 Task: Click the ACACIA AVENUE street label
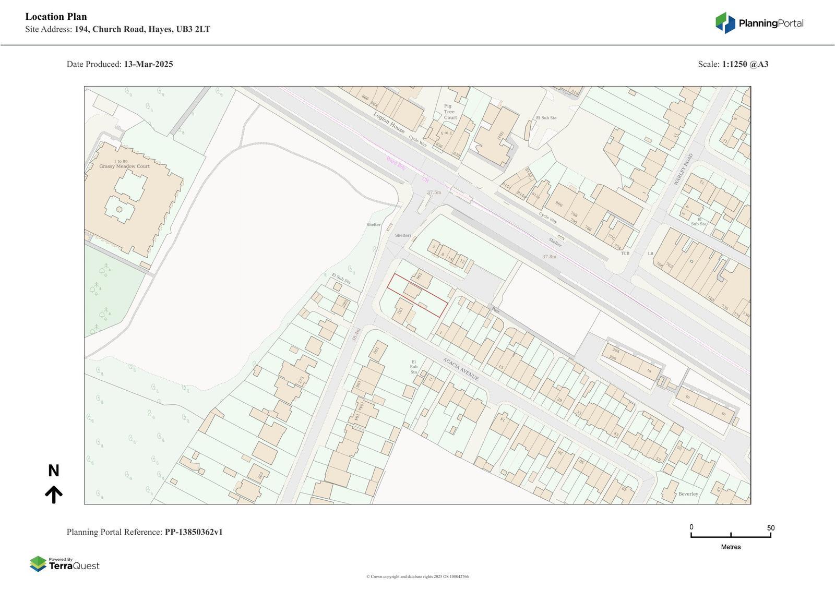coord(461,369)
